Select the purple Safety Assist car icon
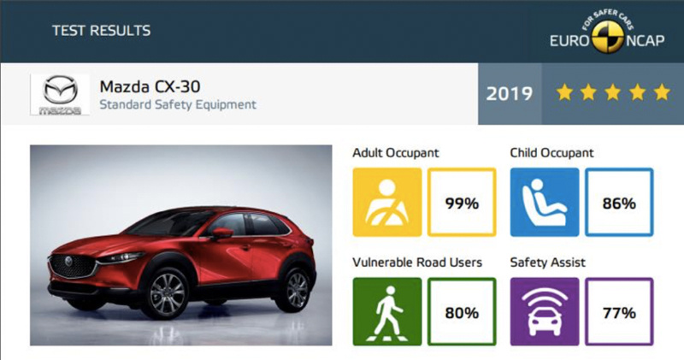The width and height of the screenshot is (684, 360). pos(545,311)
